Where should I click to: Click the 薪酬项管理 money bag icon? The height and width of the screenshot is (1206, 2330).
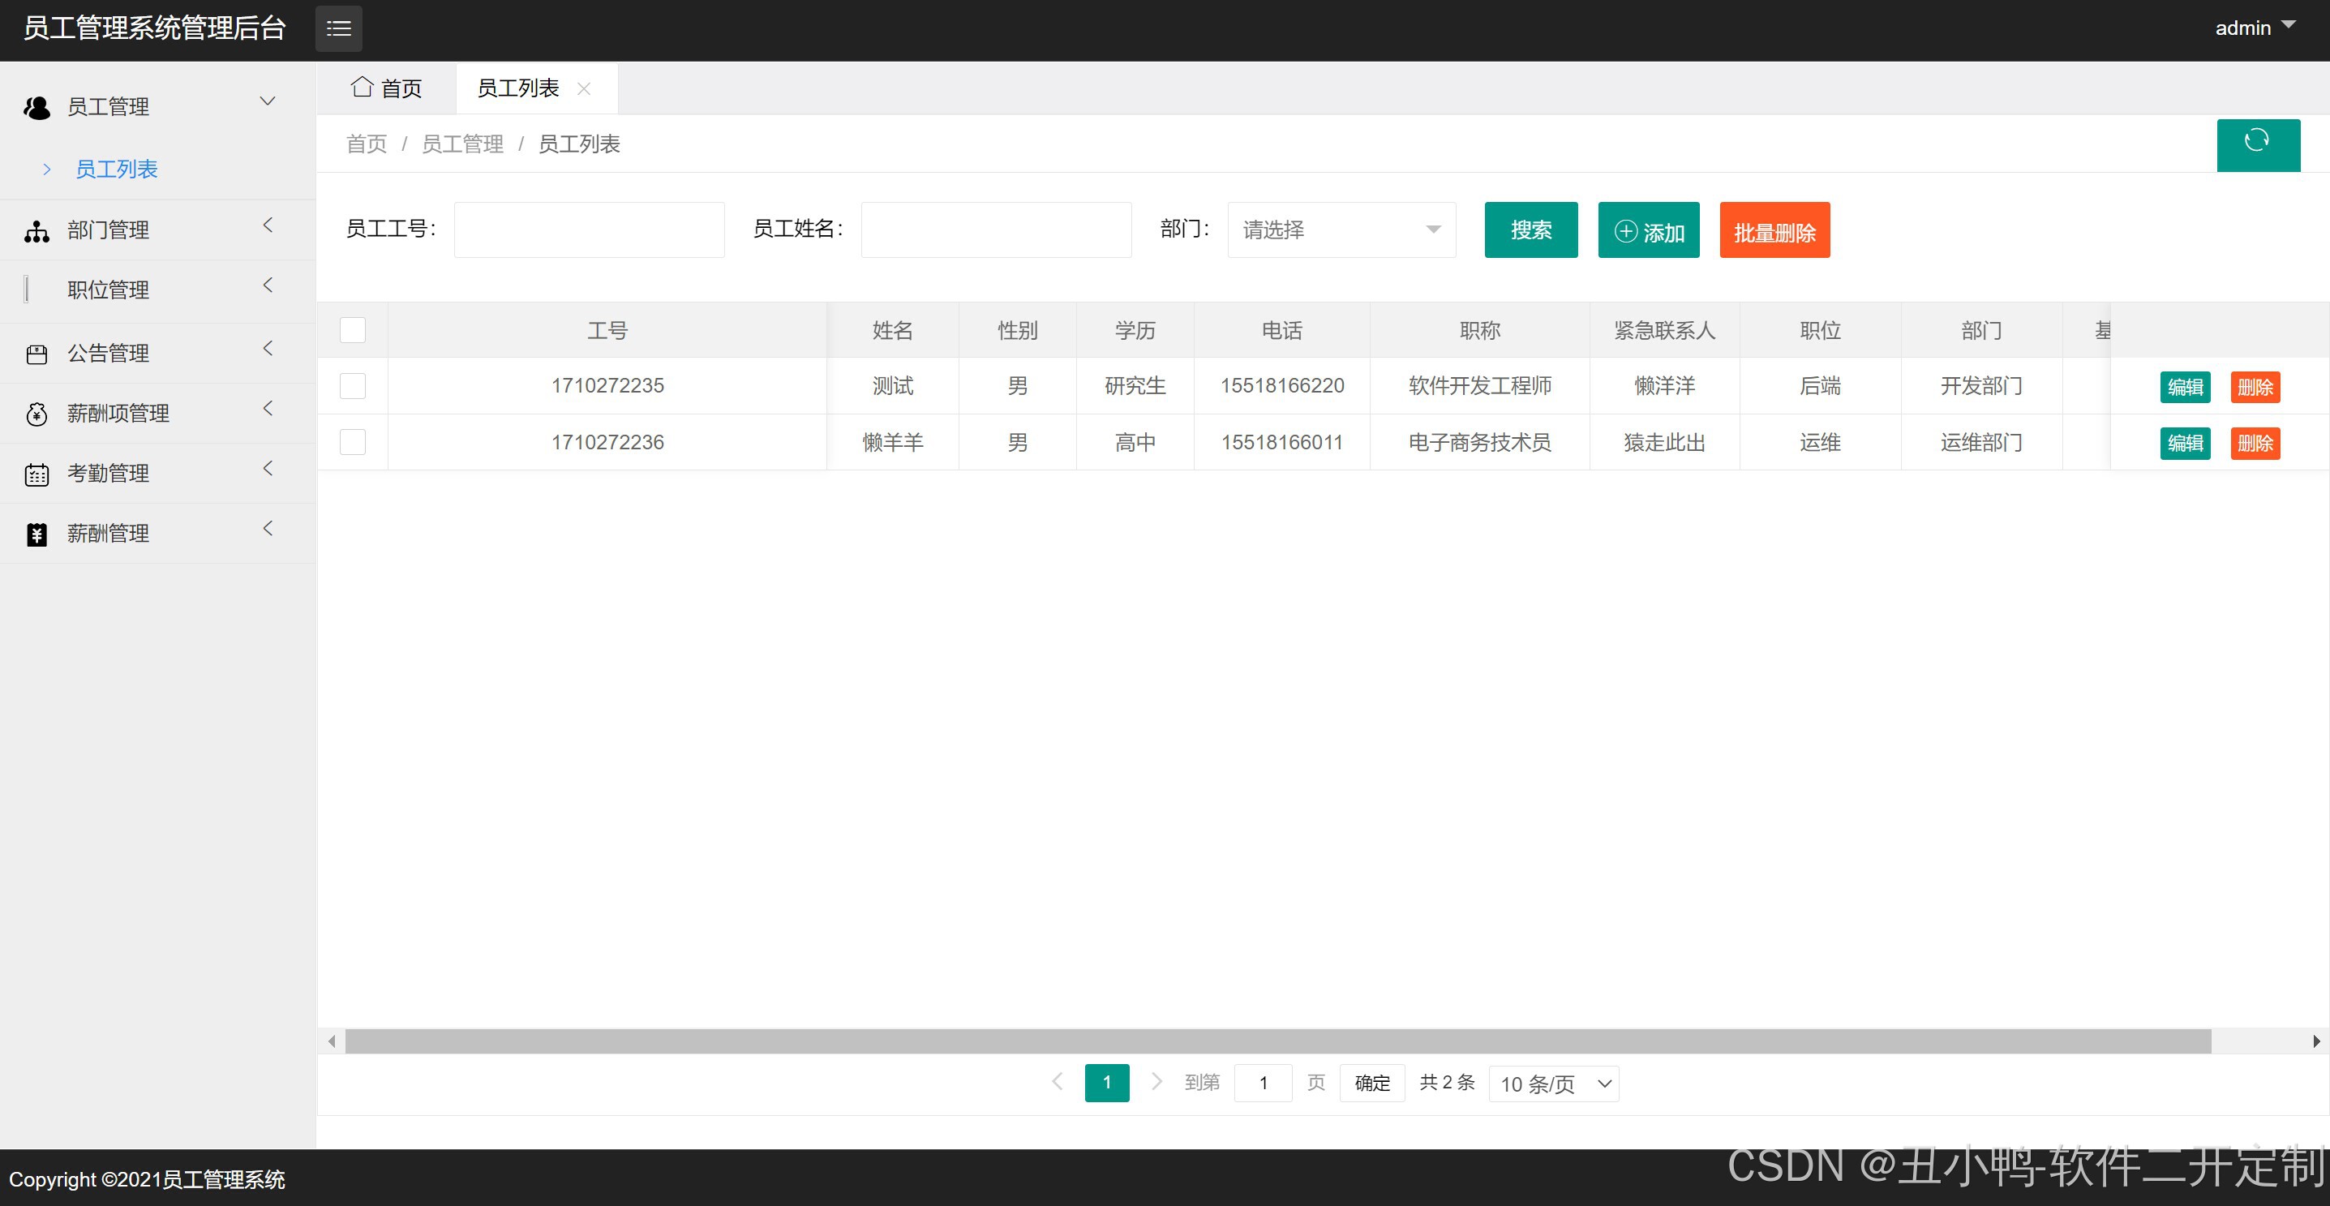(x=37, y=414)
